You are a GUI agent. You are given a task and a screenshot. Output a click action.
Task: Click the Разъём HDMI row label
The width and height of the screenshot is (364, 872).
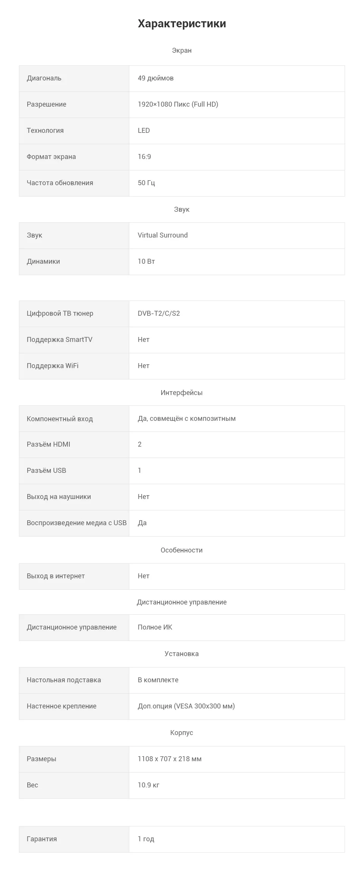[x=49, y=444]
